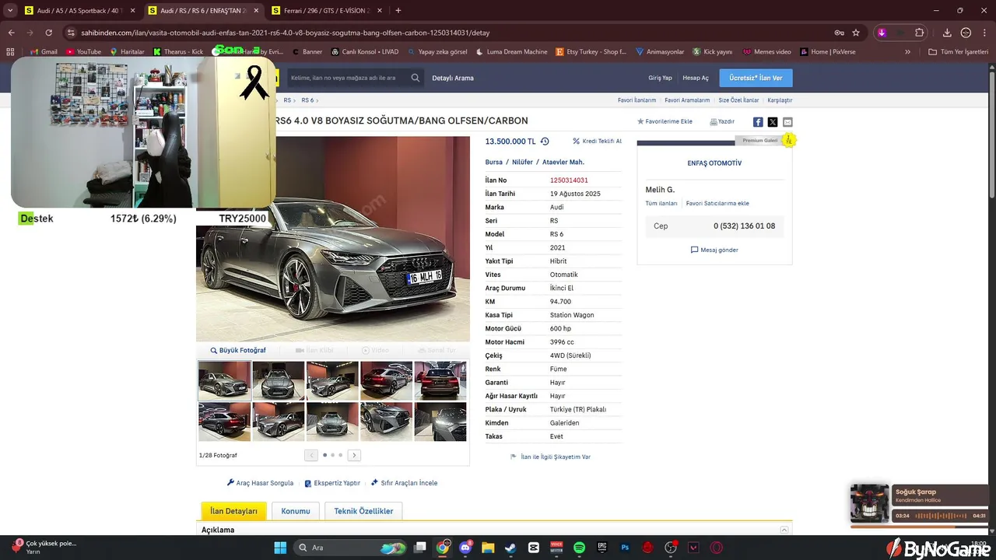Open Favori İlanlarım link

(637, 100)
